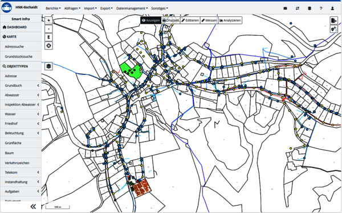Select OBJEKTTYPEN sidebar section
This screenshot has height=213, width=342.
(21, 66)
